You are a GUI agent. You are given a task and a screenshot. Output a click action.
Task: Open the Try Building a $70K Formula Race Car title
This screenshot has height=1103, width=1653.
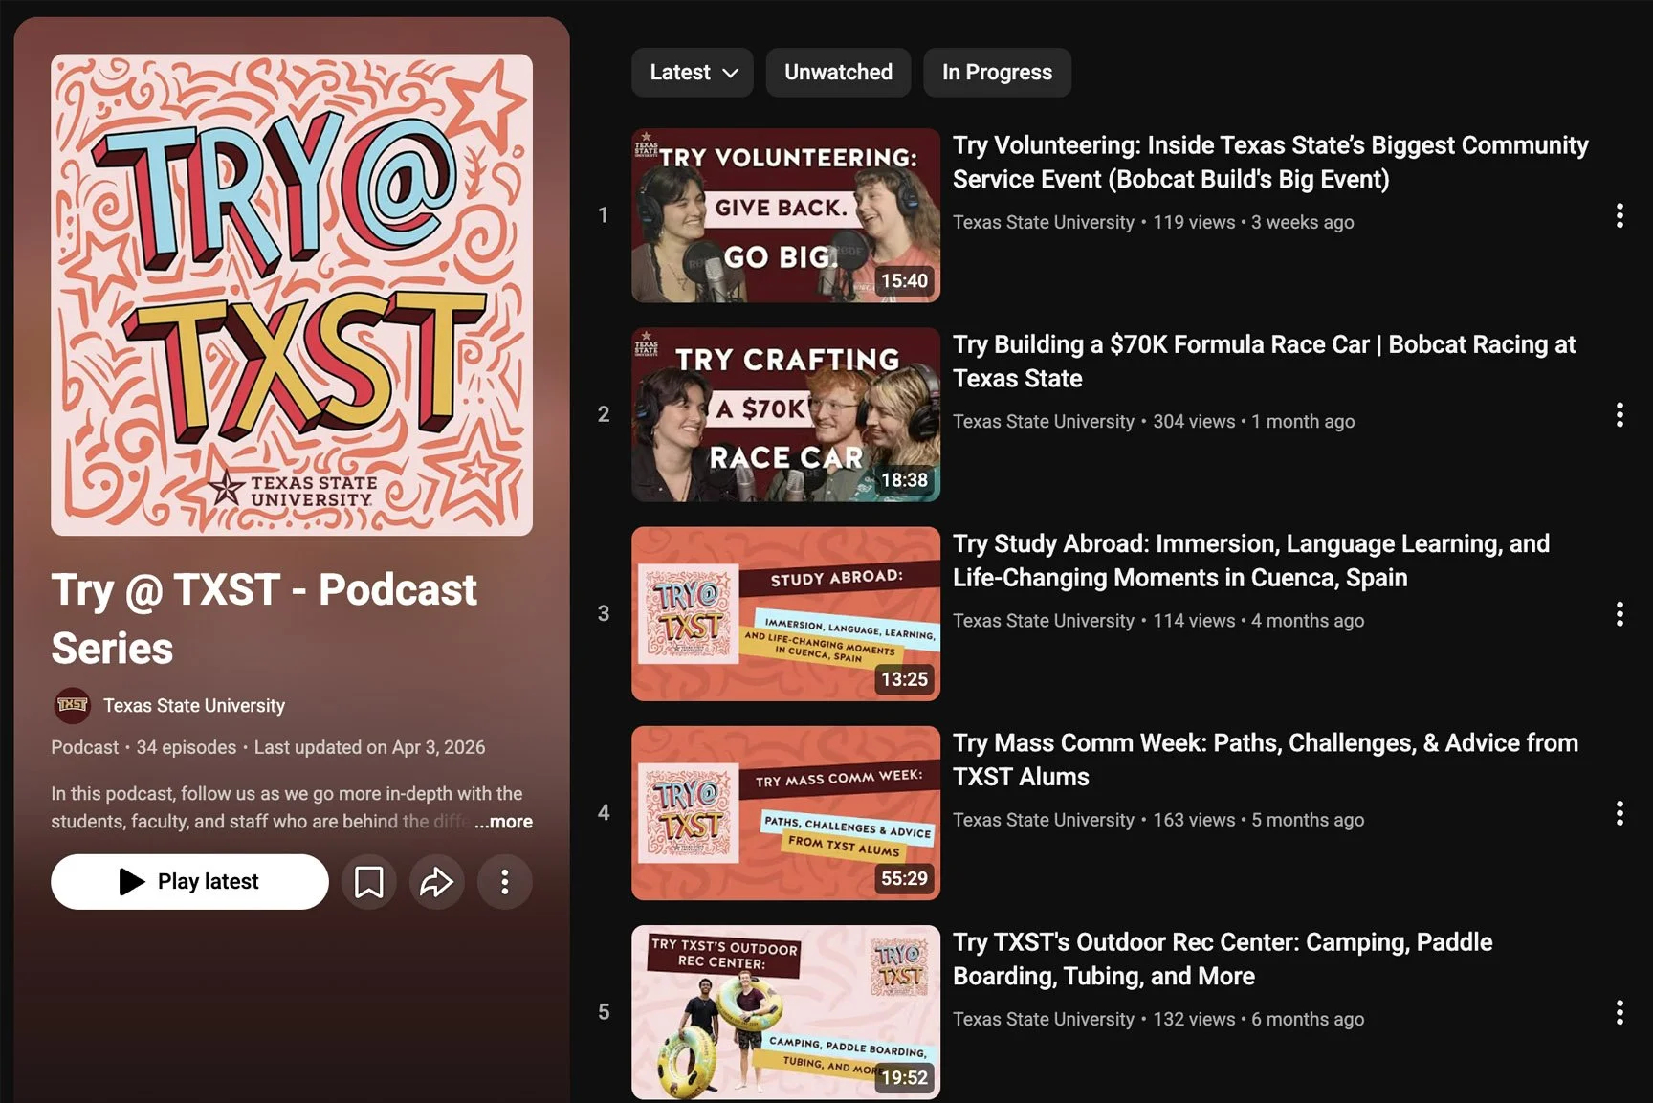click(x=1264, y=362)
